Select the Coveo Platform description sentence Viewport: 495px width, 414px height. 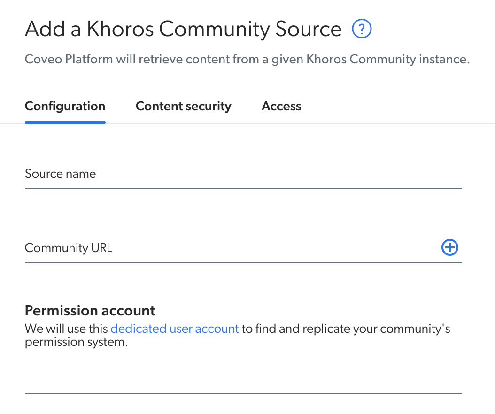pyautogui.click(x=247, y=59)
